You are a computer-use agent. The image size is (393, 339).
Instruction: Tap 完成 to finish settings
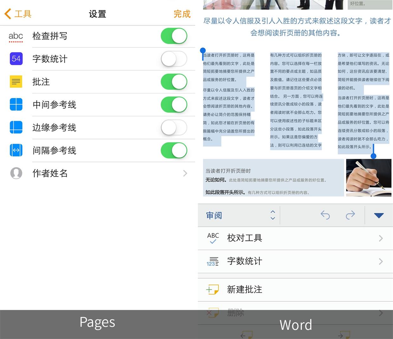pyautogui.click(x=182, y=14)
